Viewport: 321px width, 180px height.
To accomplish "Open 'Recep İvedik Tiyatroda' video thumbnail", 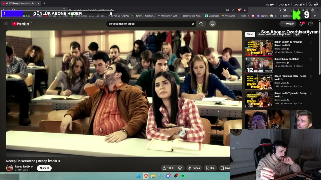I will point(259,99).
